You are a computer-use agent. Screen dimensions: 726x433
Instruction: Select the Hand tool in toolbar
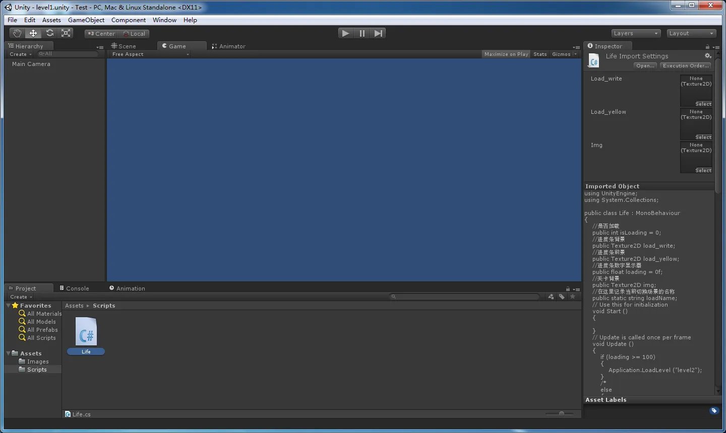18,33
